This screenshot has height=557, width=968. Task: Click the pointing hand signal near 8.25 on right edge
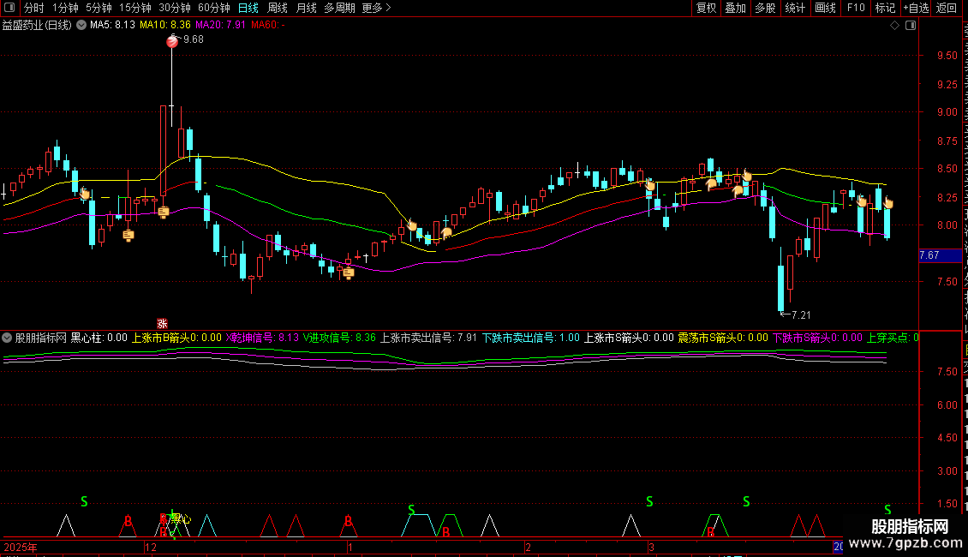pos(887,202)
